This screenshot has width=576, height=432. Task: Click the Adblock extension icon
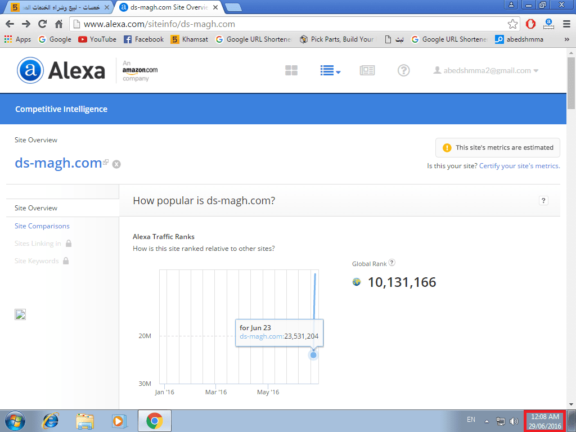[530, 24]
